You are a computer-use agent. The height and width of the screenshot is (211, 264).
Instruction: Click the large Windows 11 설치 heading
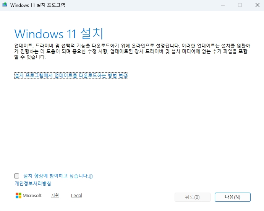click(59, 33)
